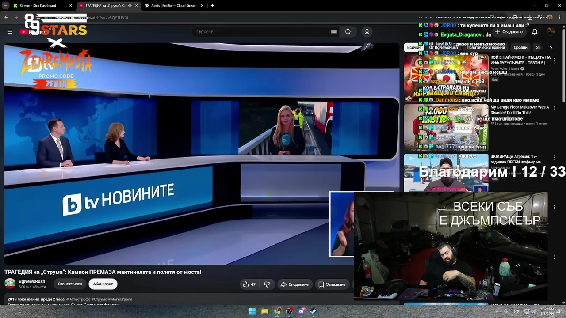The height and width of the screenshot is (318, 566).
Task: Click the #Катастрофа hashtag
Action: pos(78,299)
